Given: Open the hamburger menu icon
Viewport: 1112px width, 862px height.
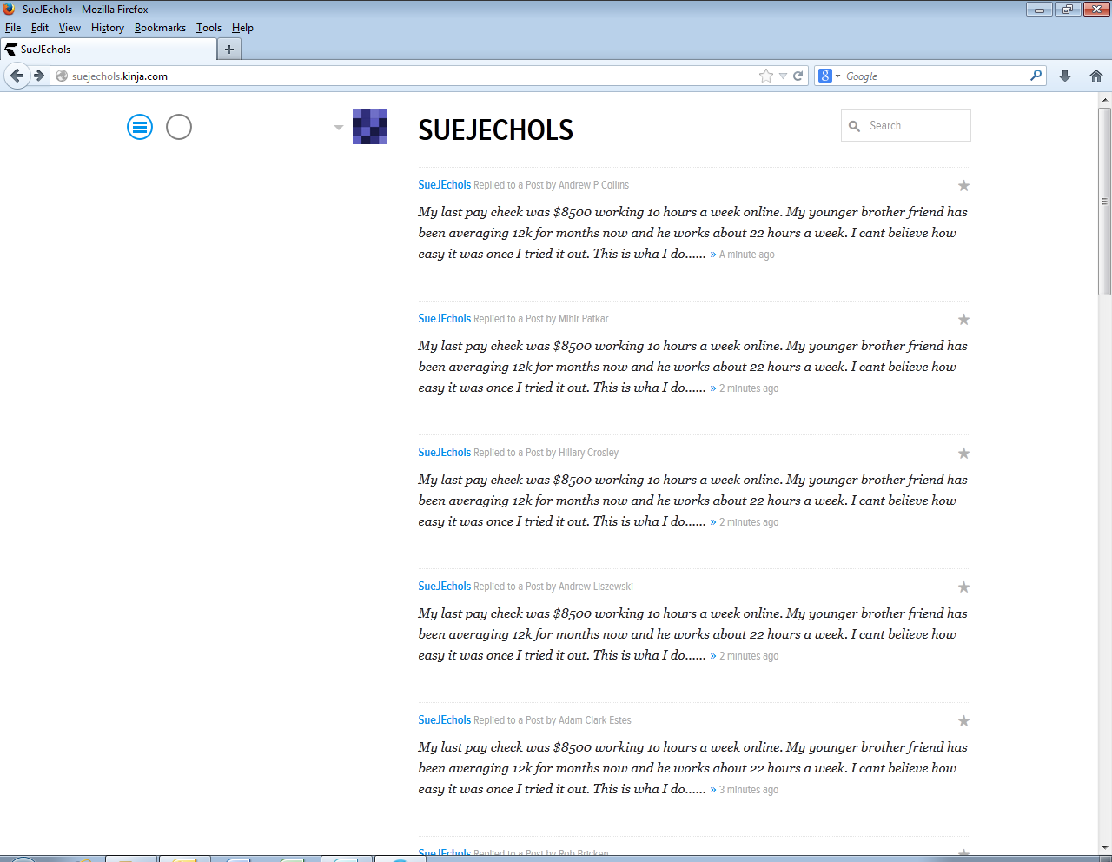Looking at the screenshot, I should 140,127.
